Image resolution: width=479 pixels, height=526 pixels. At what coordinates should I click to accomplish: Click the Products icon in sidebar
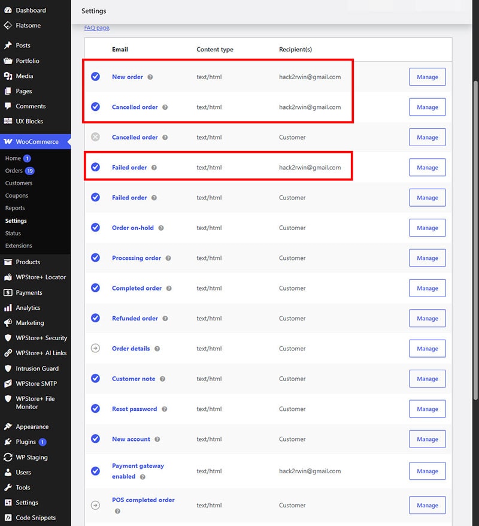coord(8,262)
